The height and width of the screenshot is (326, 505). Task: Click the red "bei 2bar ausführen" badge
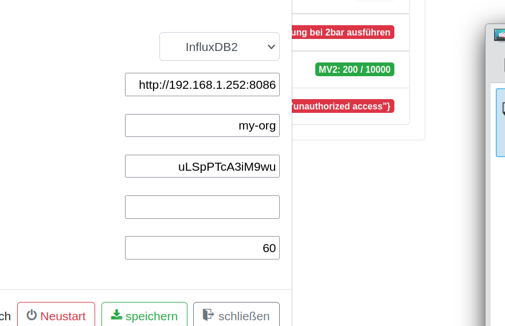pos(343,32)
